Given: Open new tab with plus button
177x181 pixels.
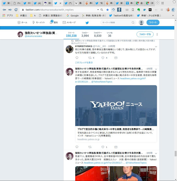Looking at the screenshot, I should tap(157, 3).
